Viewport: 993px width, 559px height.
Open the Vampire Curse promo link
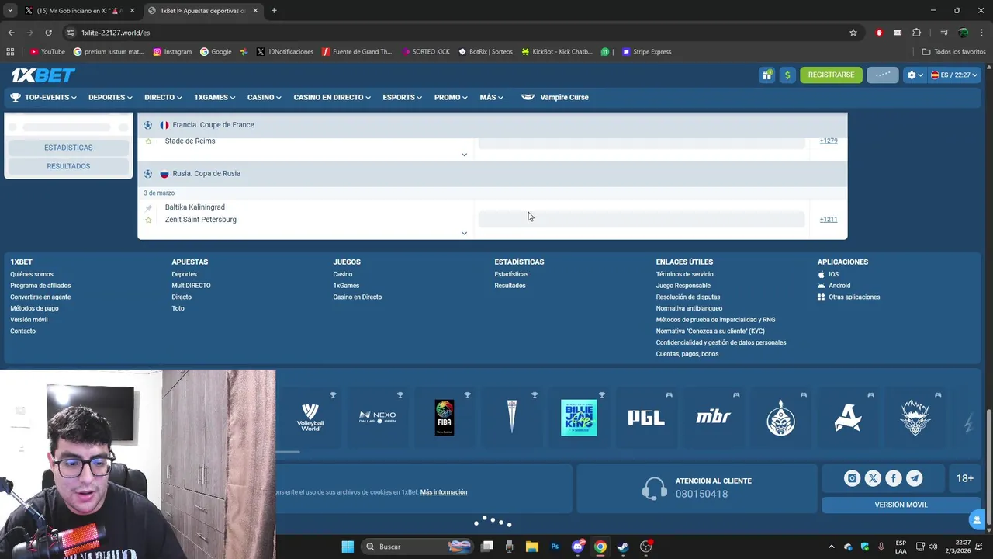(555, 97)
